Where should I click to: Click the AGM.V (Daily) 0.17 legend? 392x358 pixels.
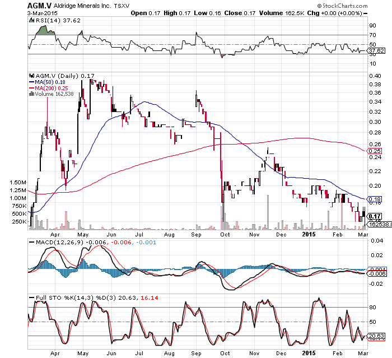[65, 76]
